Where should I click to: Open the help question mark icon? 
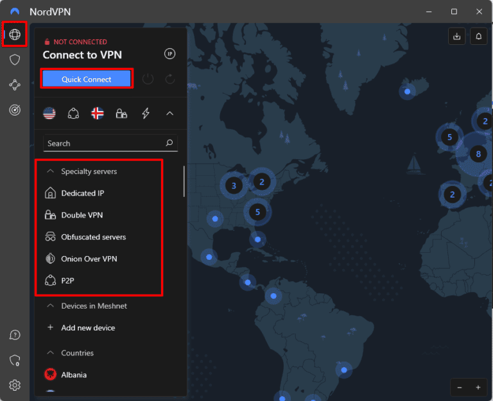coord(14,335)
